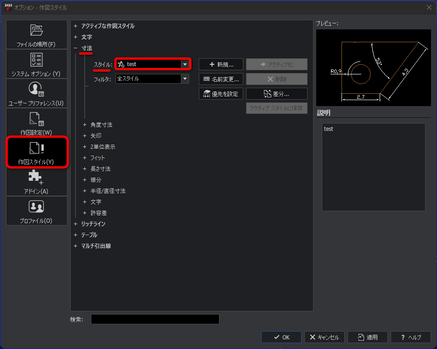Collapse the 寸法 node
This screenshot has width=437, height=349.
click(76, 48)
